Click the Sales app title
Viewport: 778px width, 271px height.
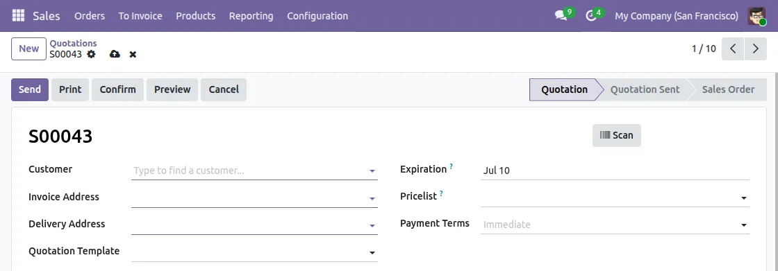pos(47,16)
